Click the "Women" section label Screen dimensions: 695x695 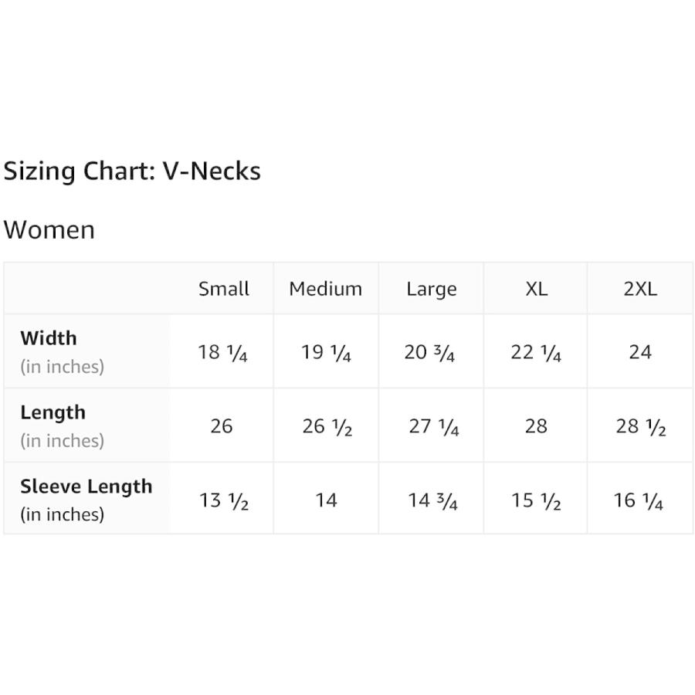tap(49, 230)
